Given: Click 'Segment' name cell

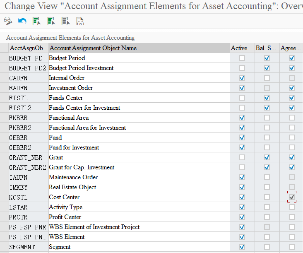Looking at the screenshot, I should [x=139, y=247].
